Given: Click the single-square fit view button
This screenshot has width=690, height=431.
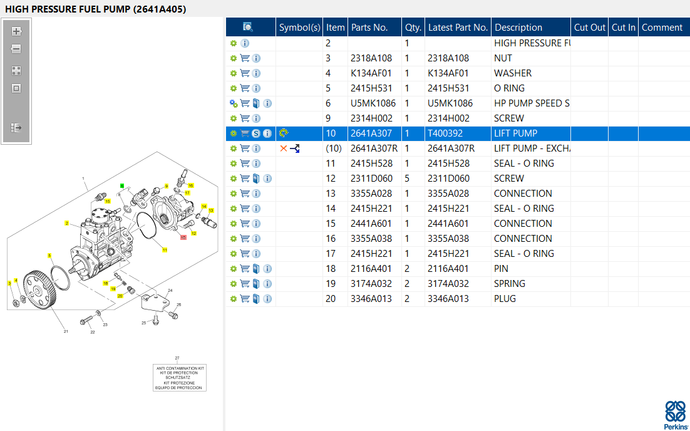Looking at the screenshot, I should (x=16, y=88).
